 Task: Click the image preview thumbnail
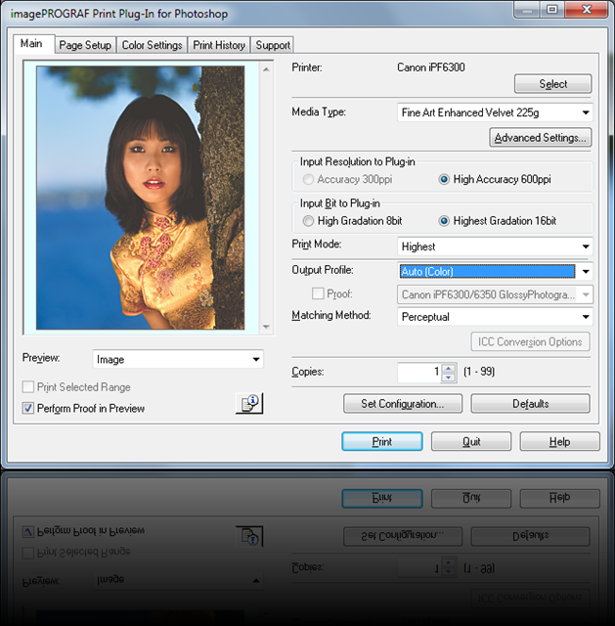click(x=140, y=198)
